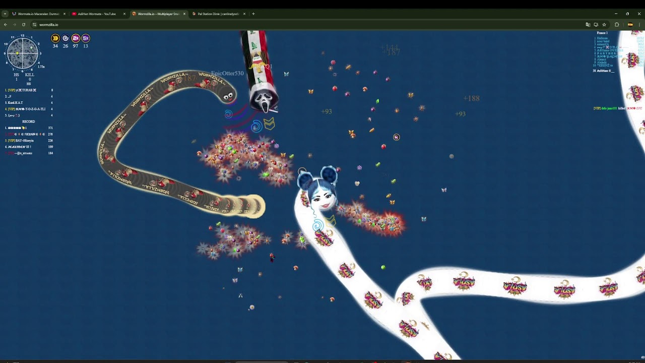Bookmark this page with the star icon
645x363 pixels.
coord(604,24)
